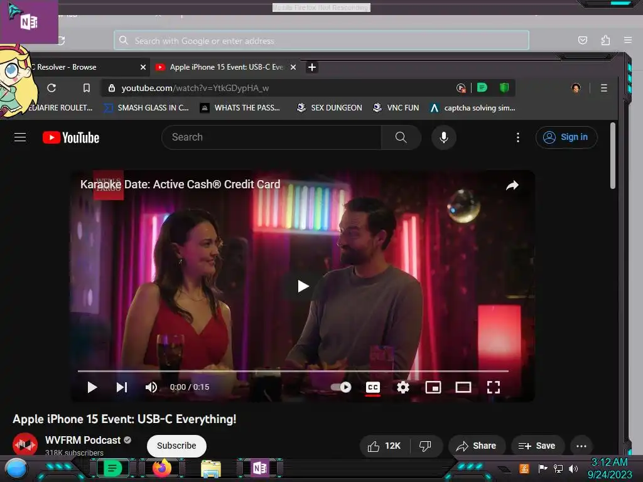
Task: Open the Start orb button
Action: [16, 469]
